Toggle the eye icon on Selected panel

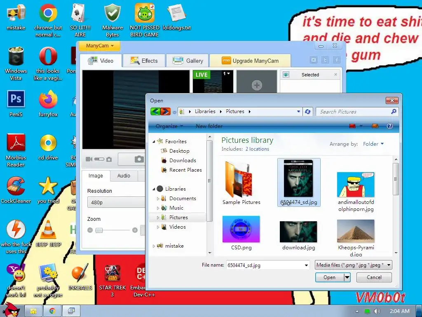(286, 75)
